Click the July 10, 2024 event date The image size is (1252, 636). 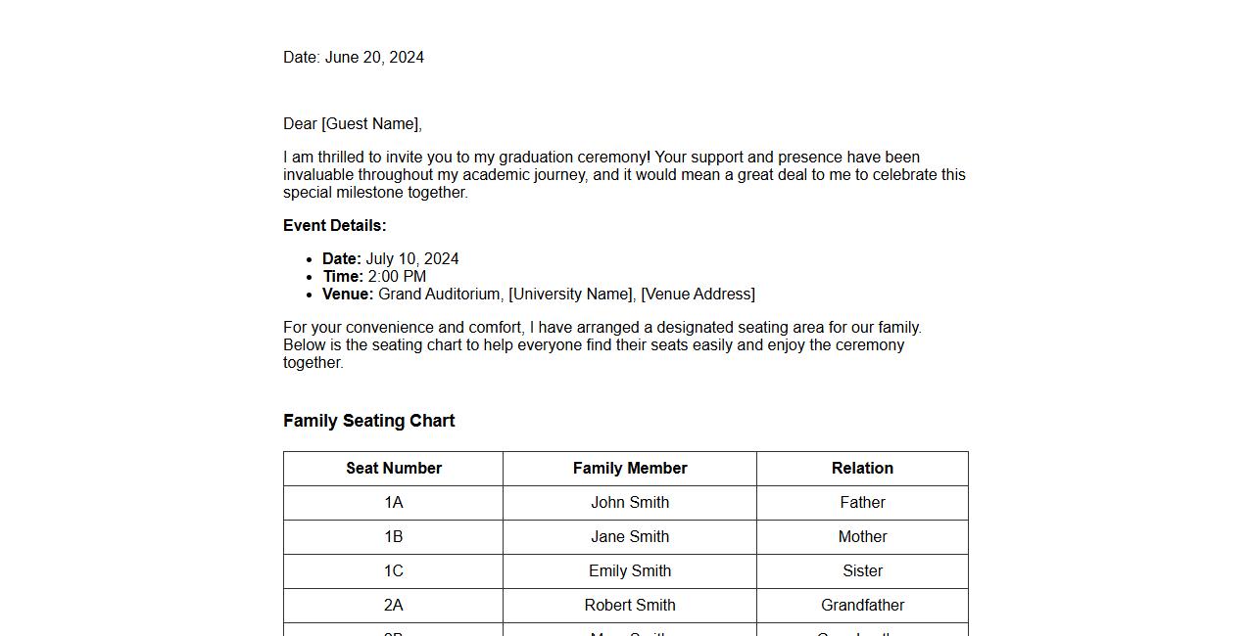(x=412, y=259)
